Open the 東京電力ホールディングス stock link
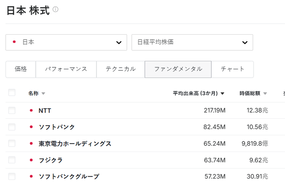 pyautogui.click(x=75, y=144)
